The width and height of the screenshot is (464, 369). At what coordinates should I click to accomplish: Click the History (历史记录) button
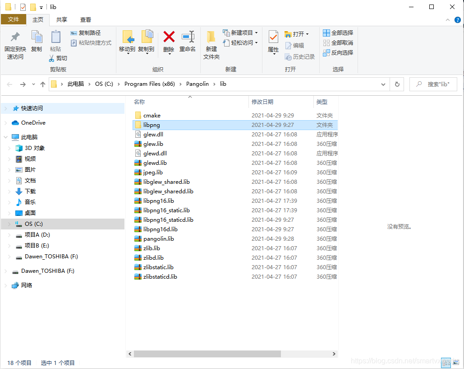point(300,56)
